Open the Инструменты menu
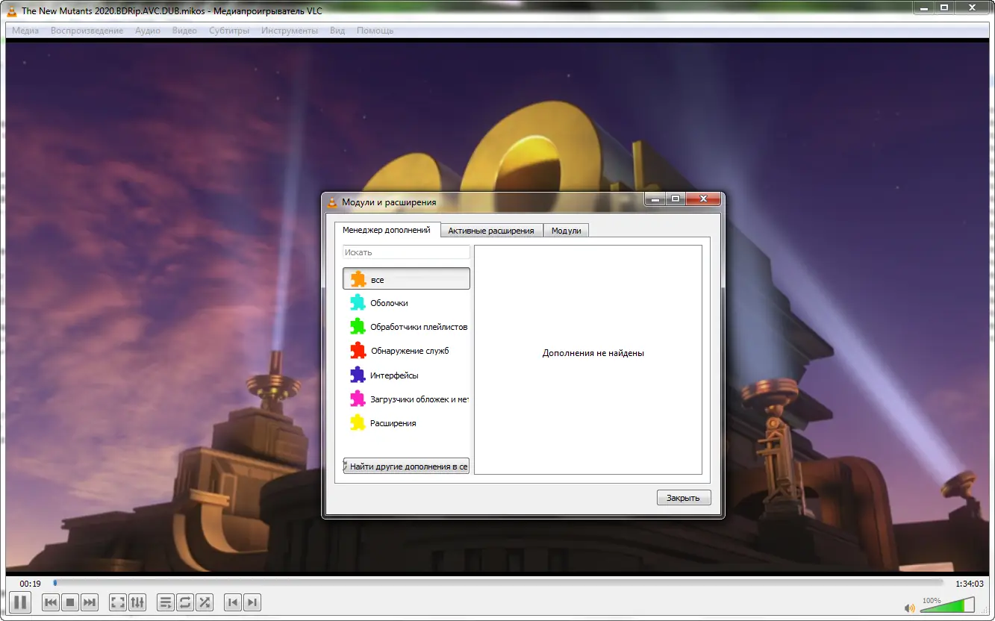Screen dimensions: 995x621 [x=290, y=31]
